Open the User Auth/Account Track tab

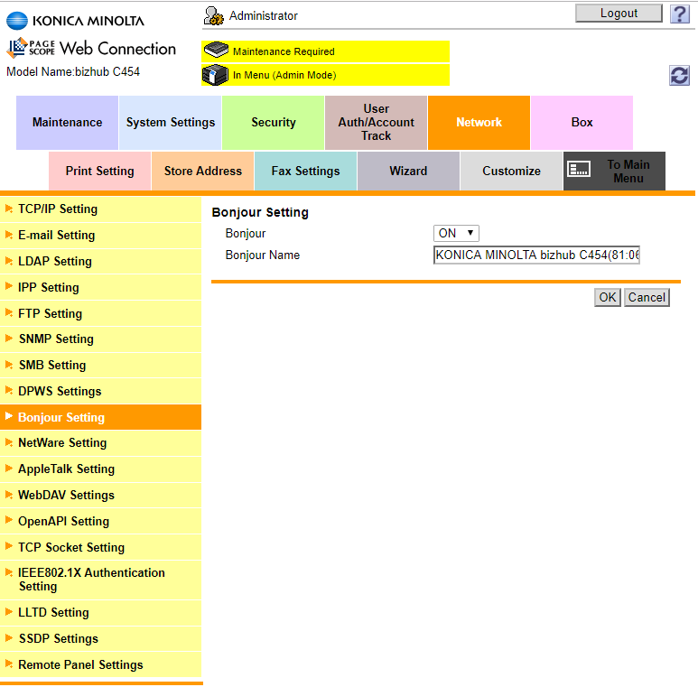coord(377,123)
